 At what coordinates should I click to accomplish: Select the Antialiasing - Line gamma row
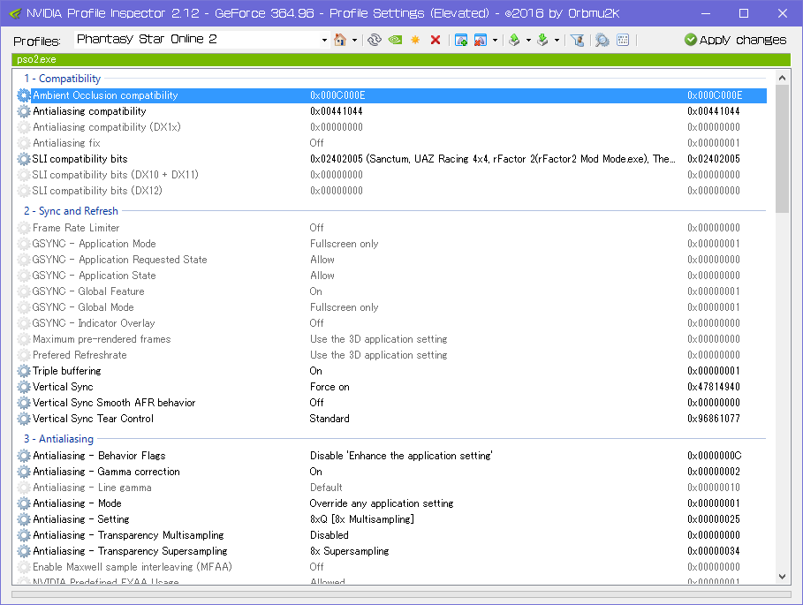(x=391, y=488)
